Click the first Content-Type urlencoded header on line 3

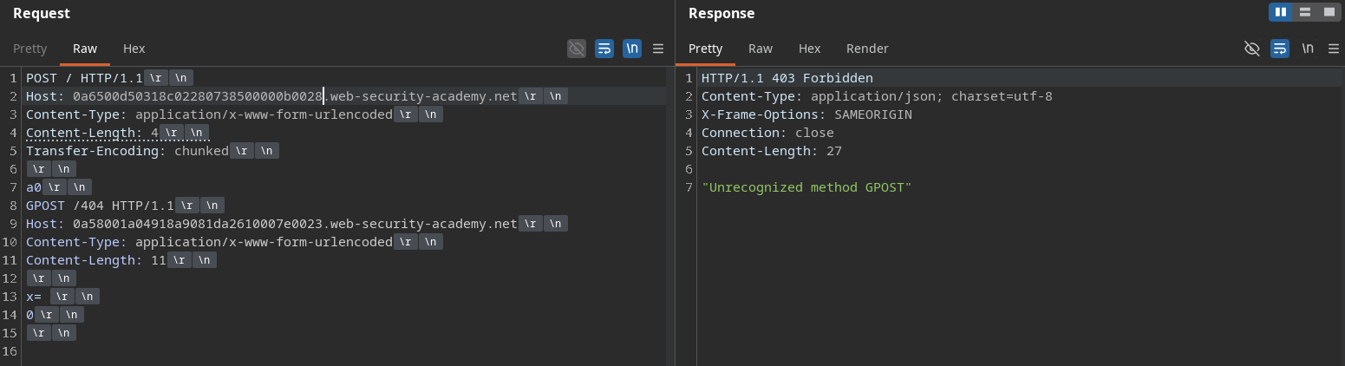[209, 114]
